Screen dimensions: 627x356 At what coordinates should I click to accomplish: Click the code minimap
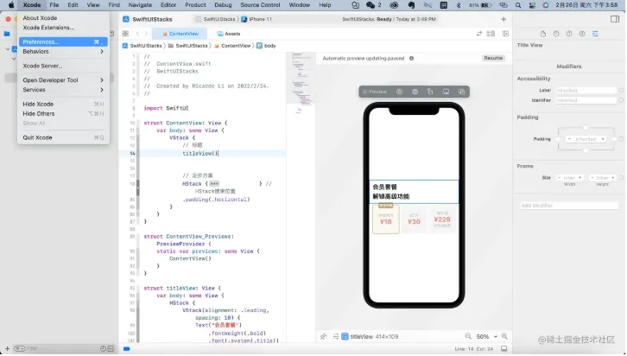pos(301,84)
